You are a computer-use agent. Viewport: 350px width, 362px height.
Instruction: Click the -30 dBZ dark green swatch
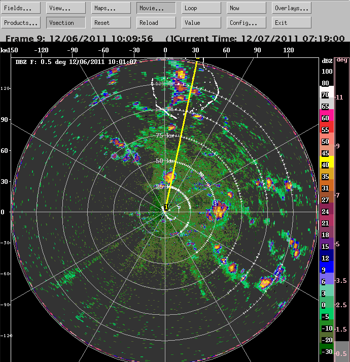[x=327, y=349]
